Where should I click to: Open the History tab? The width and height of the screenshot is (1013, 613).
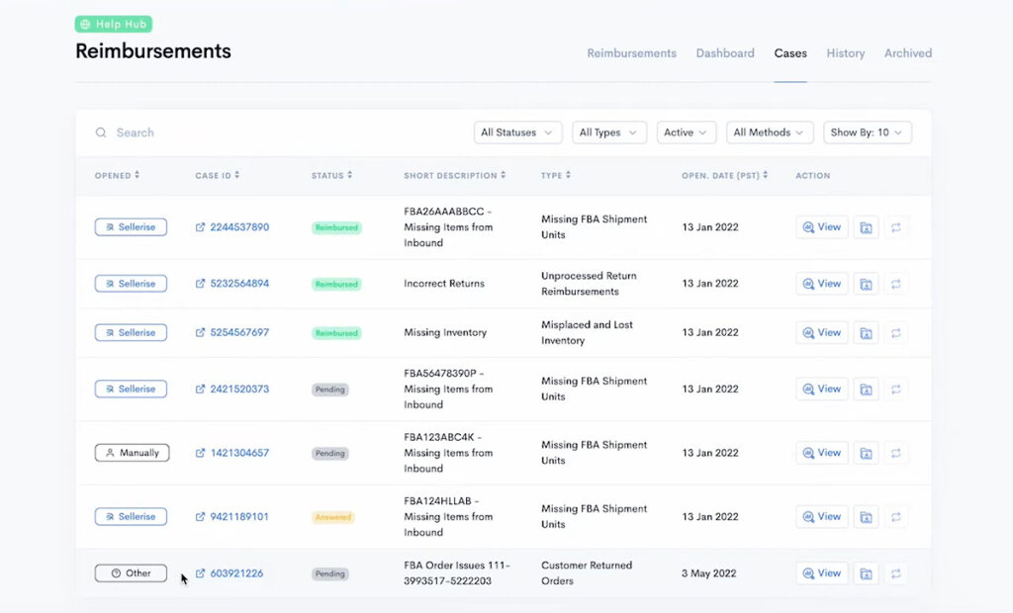pyautogui.click(x=845, y=52)
